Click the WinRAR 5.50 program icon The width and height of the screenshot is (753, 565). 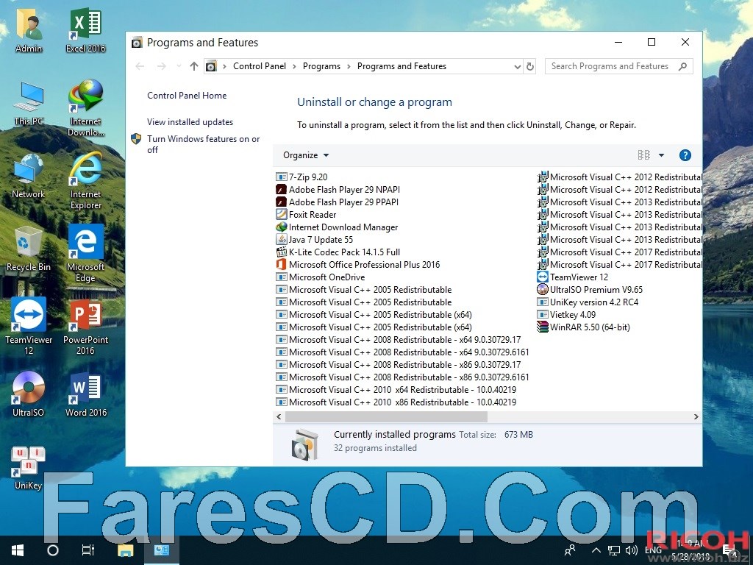coord(542,327)
